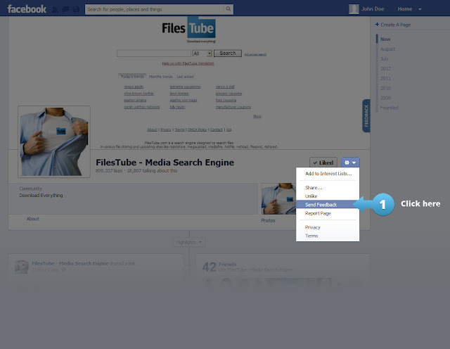The height and width of the screenshot is (349, 450).
Task: Open the gear settings dropdown
Action: (350, 163)
